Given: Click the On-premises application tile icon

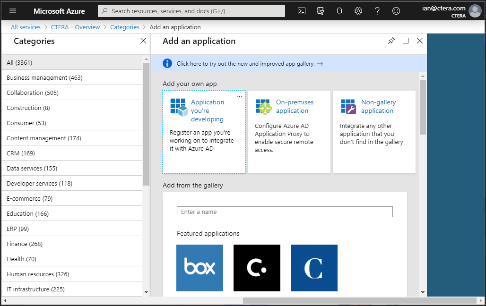Looking at the screenshot, I should [x=263, y=107].
